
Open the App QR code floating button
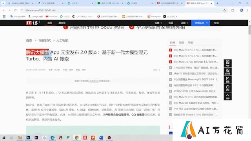pyautogui.click(x=227, y=63)
